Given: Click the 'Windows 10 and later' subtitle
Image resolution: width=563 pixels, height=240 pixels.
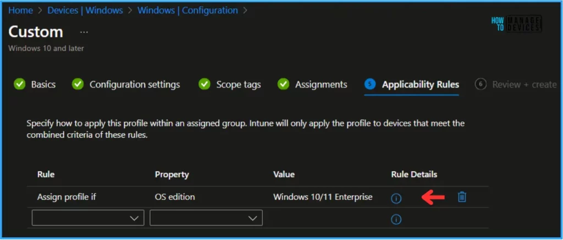Looking at the screenshot, I should 46,48.
